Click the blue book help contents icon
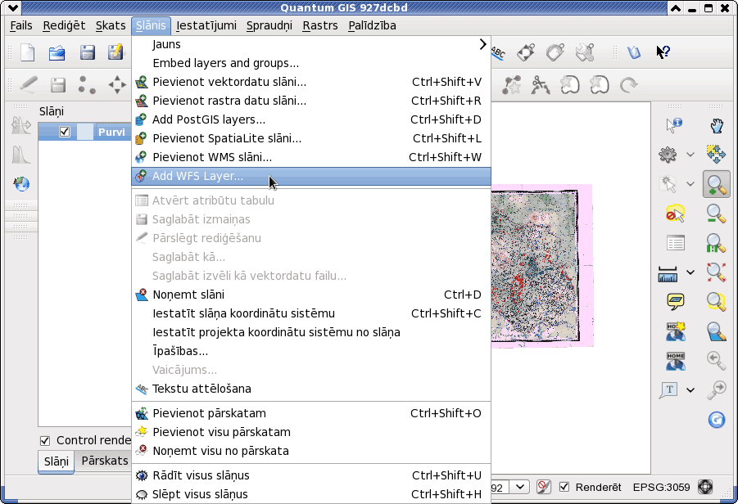 point(634,52)
